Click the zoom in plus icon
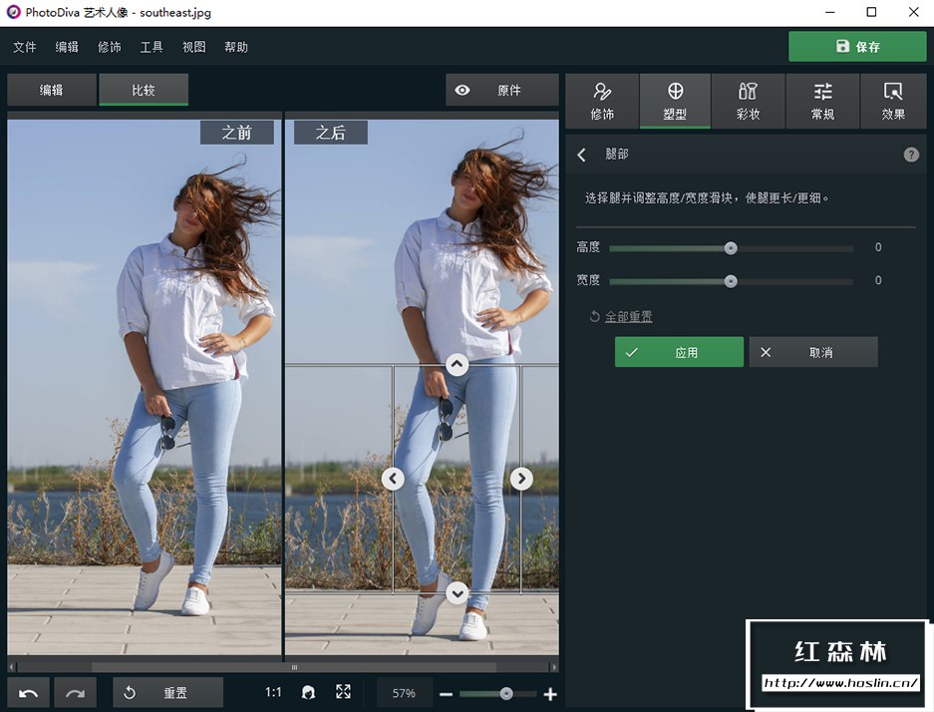 [550, 694]
